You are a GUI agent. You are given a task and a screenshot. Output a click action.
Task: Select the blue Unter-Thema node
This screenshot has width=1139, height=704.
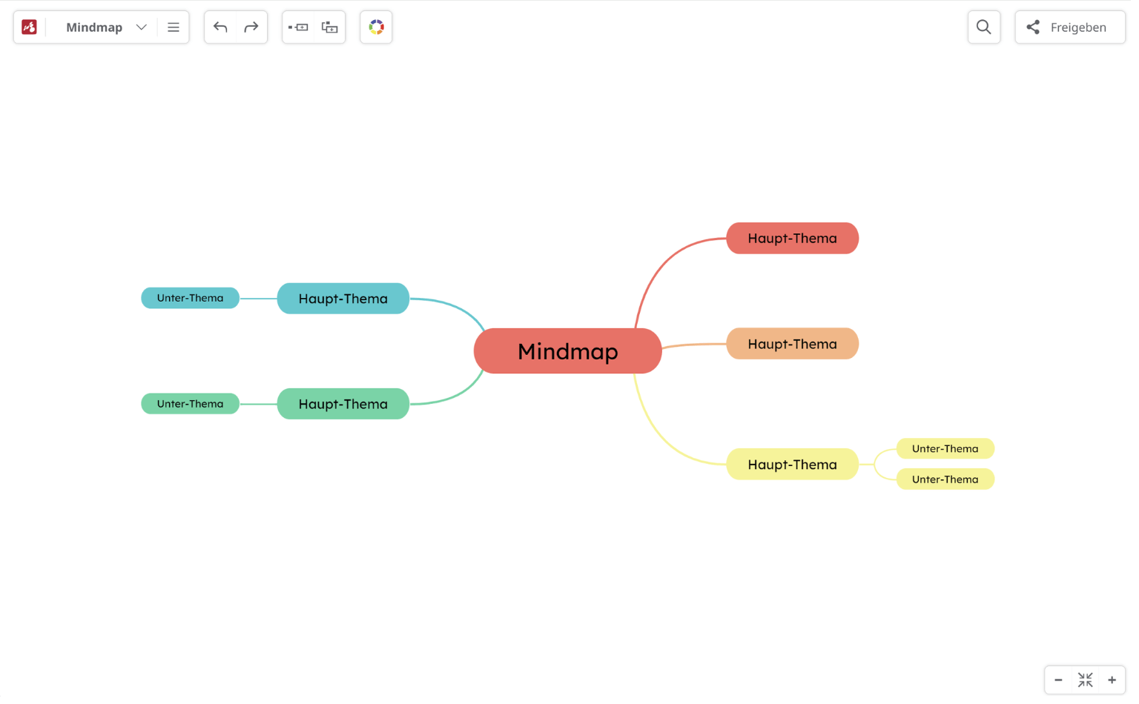(x=190, y=298)
